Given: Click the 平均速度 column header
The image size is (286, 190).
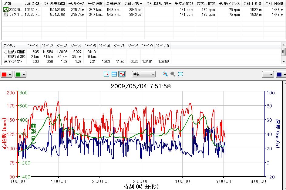Looking at the screenshot, I should point(96,3).
